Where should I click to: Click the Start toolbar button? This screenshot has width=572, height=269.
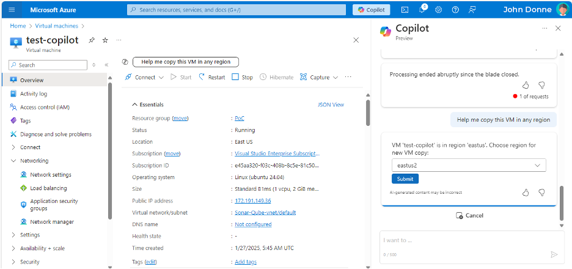pyautogui.click(x=181, y=77)
